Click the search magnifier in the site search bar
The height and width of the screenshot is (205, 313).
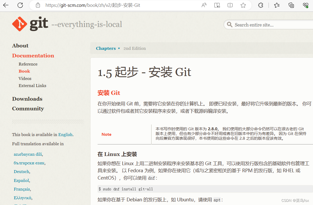click(x=230, y=25)
